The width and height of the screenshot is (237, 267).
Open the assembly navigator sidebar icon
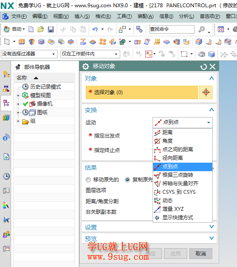pyautogui.click(x=6, y=74)
